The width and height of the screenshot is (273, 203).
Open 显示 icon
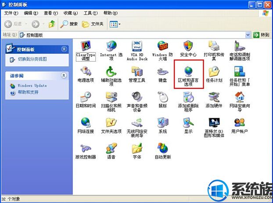click(188, 122)
